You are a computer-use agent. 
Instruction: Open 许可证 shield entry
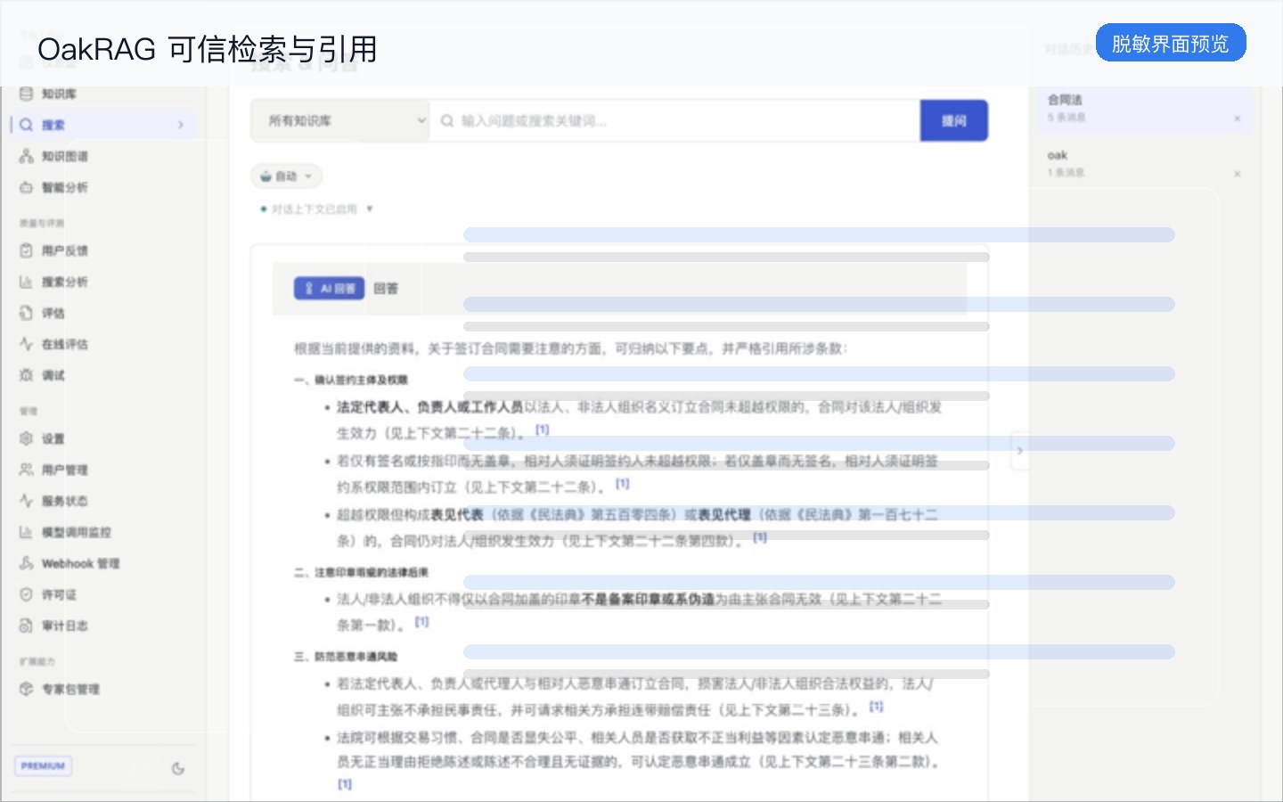click(59, 594)
